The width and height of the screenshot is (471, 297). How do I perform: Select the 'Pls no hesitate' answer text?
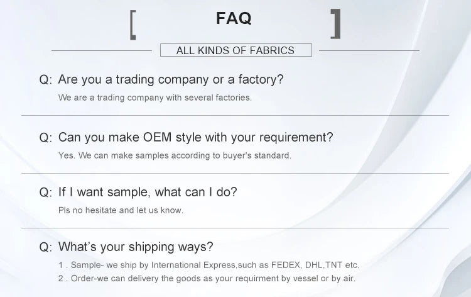tap(121, 210)
